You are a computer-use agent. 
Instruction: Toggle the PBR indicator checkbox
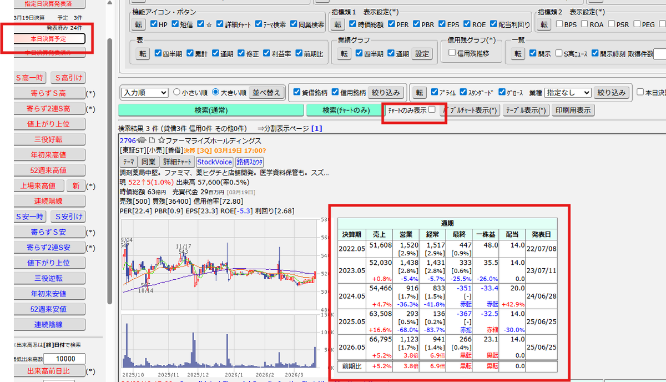point(417,24)
